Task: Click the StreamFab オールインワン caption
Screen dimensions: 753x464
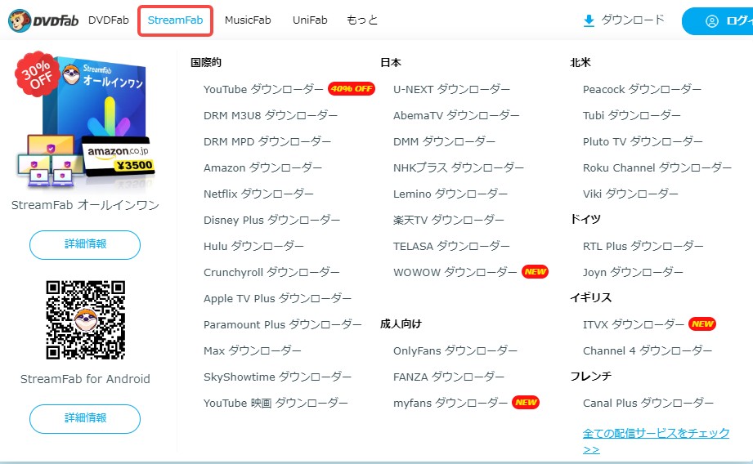Action: (x=85, y=205)
